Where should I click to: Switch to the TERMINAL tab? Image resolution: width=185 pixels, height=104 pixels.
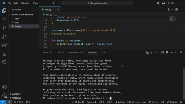pos(93,53)
